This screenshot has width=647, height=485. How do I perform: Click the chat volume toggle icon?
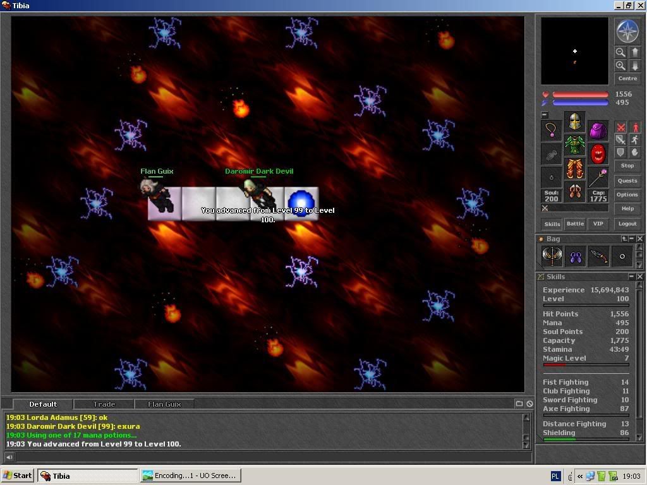9,457
